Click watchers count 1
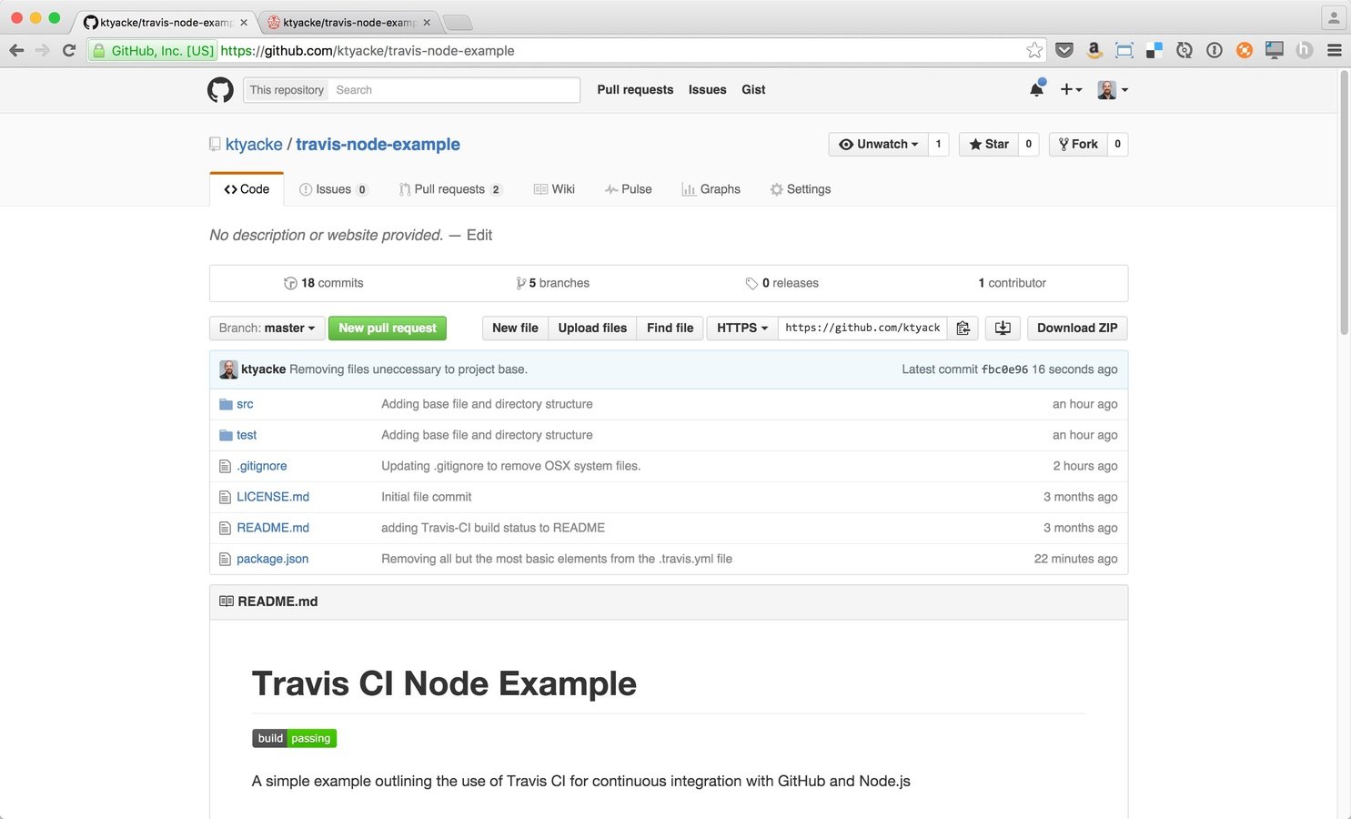The height and width of the screenshot is (819, 1351). (x=939, y=144)
